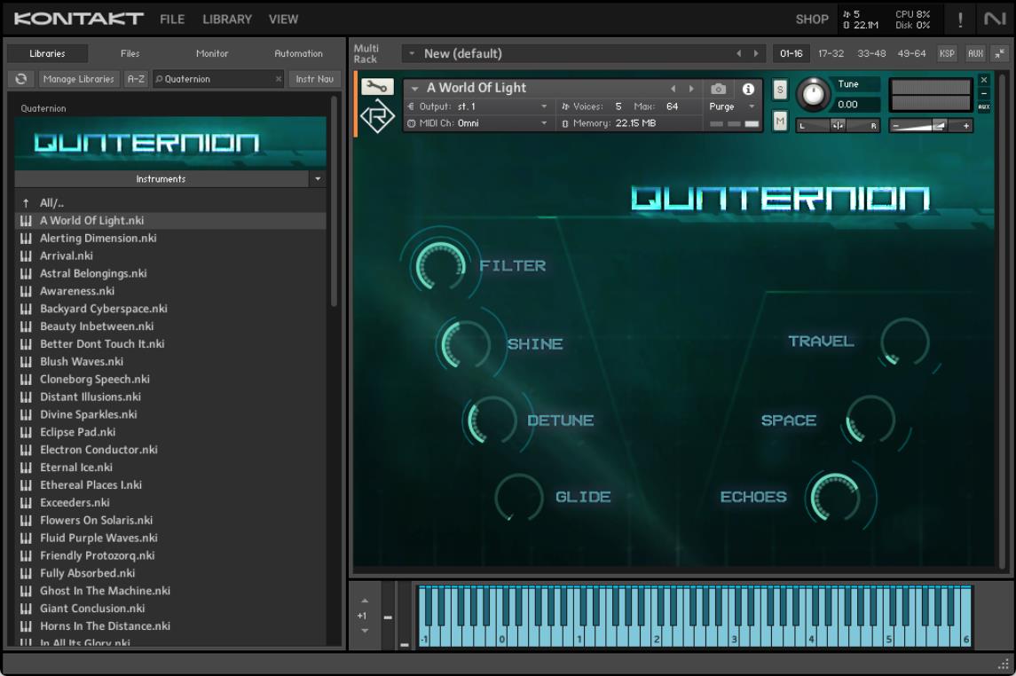Minimize the rack view icon
Screen dimensions: 1016x676
click(x=1000, y=53)
